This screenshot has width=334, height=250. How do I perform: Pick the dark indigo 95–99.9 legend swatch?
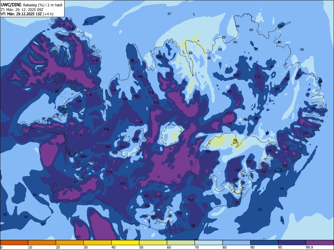pyautogui.click(x=292, y=243)
